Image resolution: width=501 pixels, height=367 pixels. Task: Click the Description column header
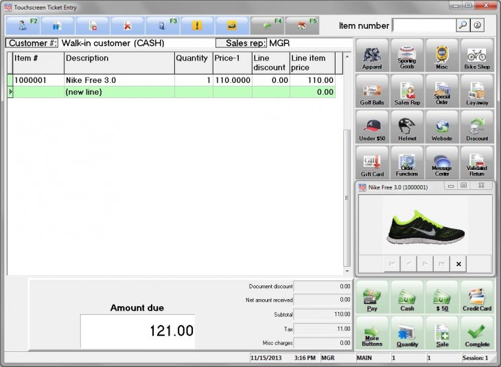119,63
